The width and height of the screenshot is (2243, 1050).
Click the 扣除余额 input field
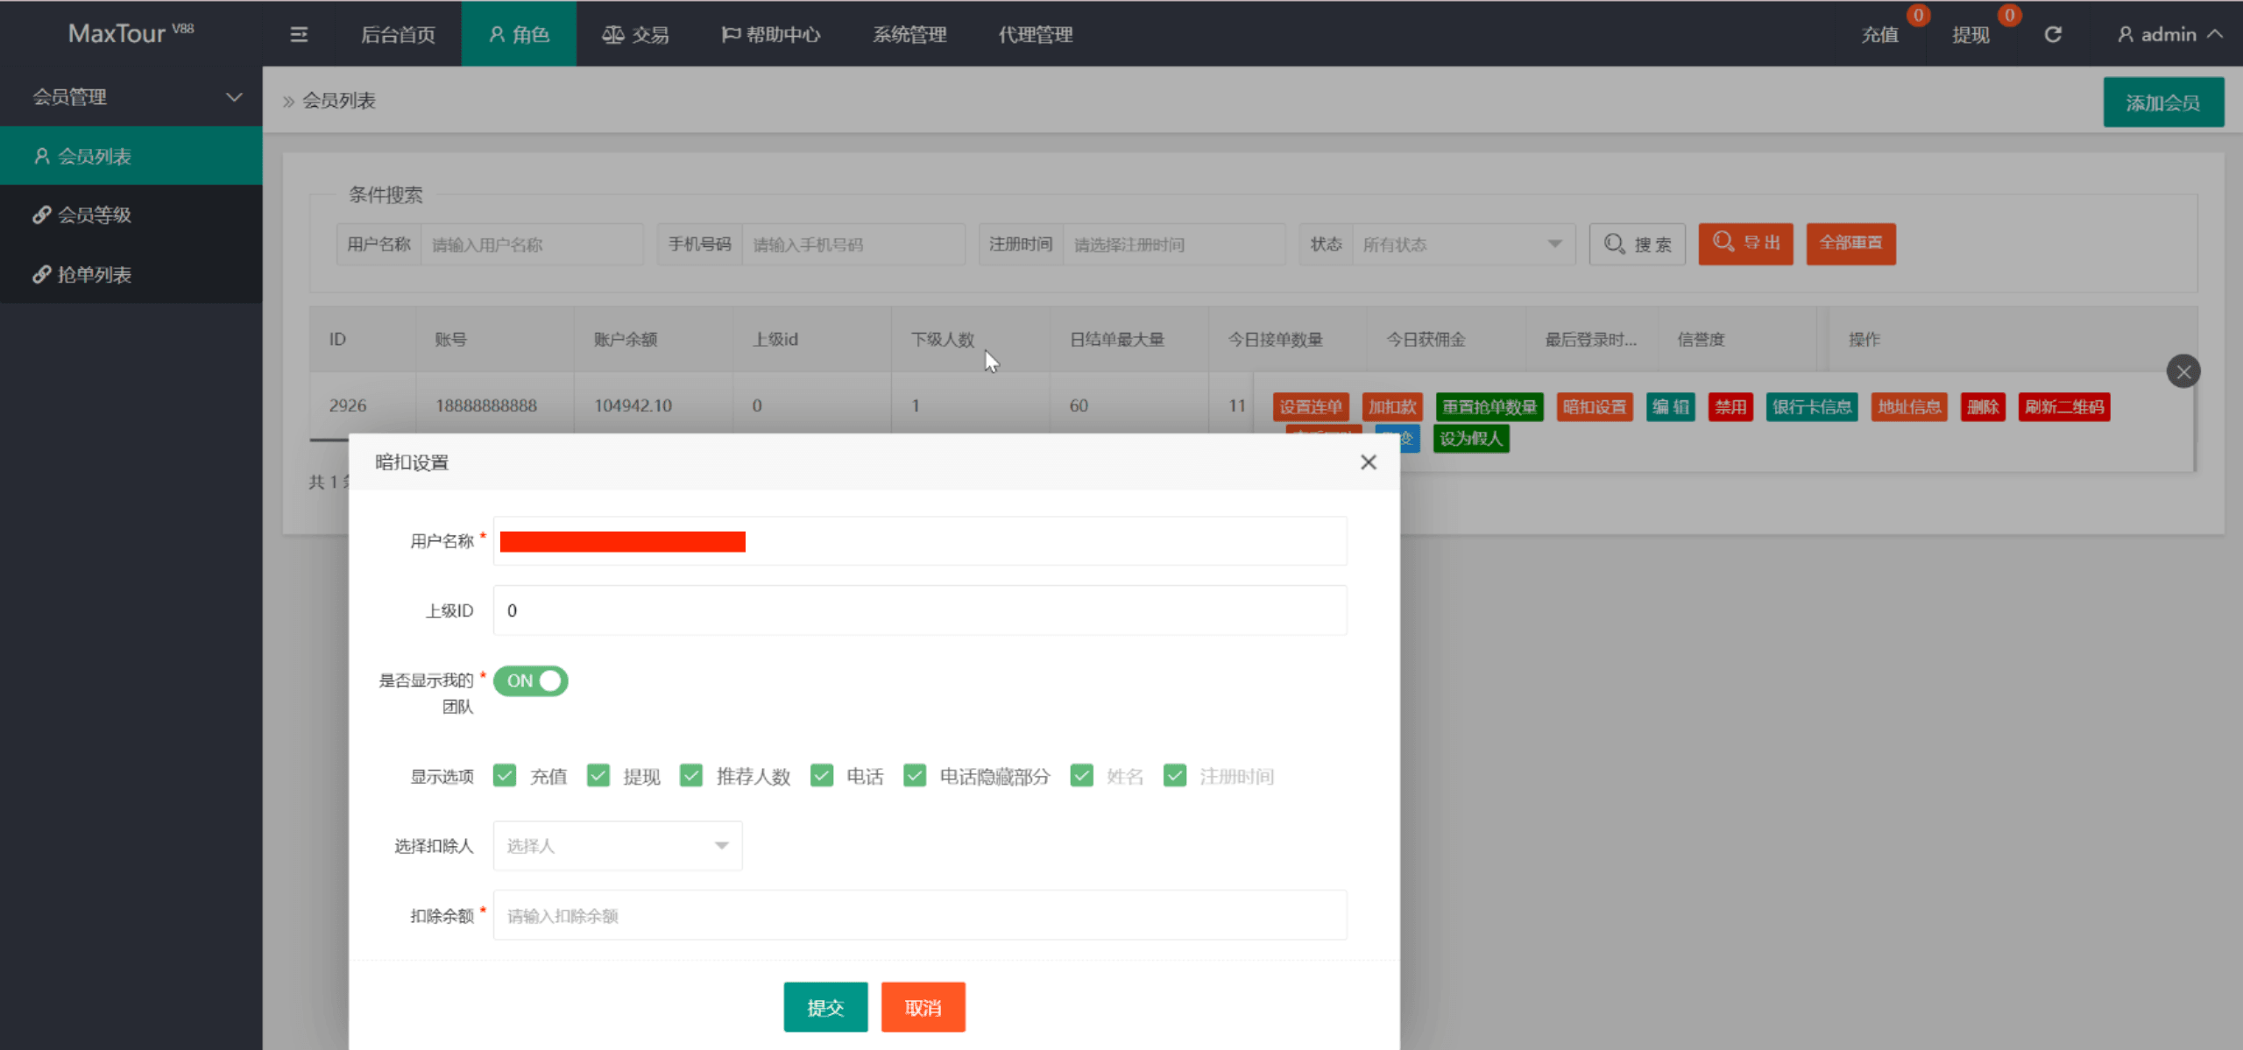coord(919,916)
